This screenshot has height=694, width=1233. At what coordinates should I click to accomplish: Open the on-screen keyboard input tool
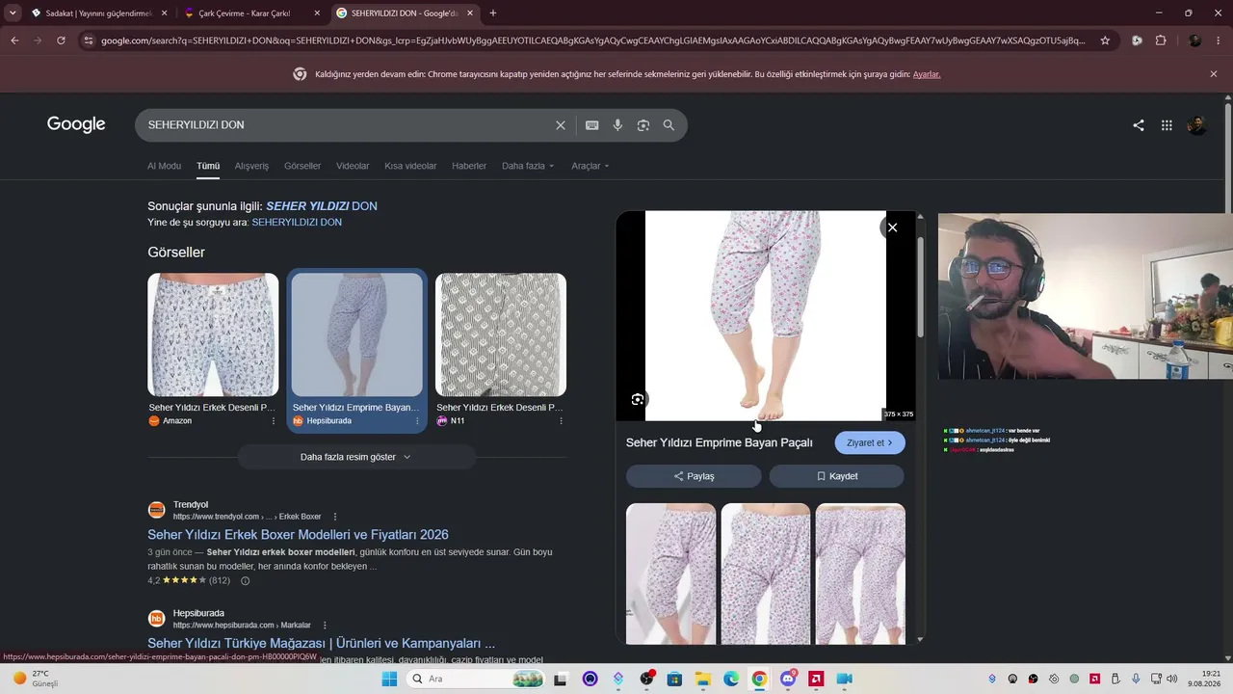pyautogui.click(x=592, y=125)
